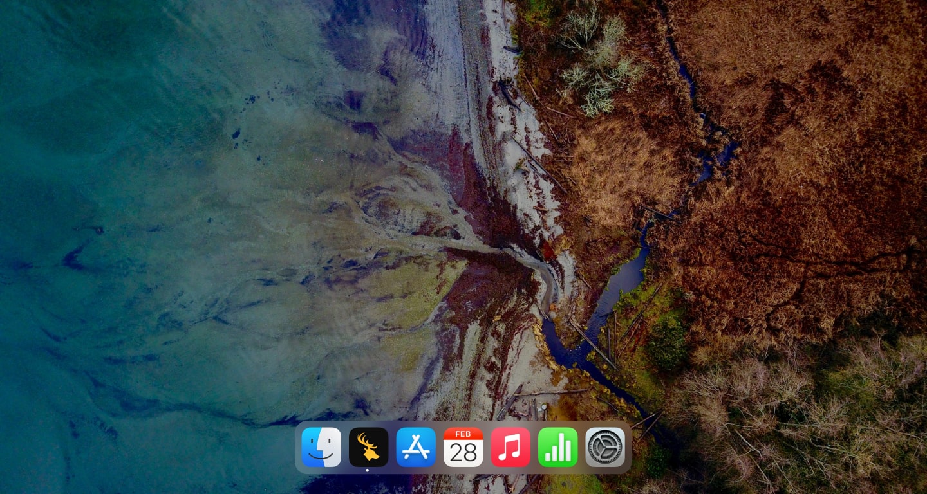Click the active-app indicator dot under the stag icon
This screenshot has height=494, width=927.
[x=368, y=470]
